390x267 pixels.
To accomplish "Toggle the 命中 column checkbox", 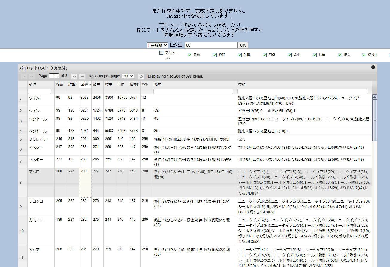I will [290, 55].
